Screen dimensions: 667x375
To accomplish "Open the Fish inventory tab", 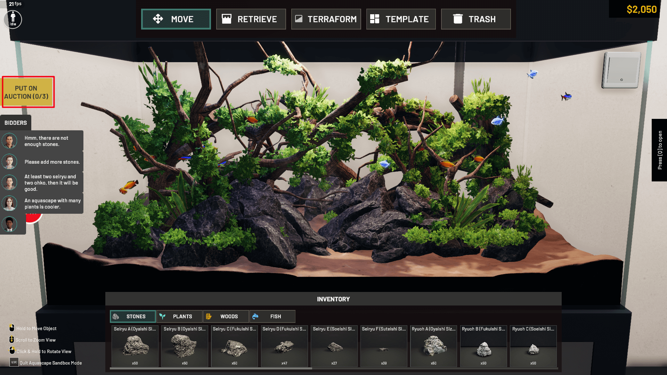I will click(x=272, y=316).
